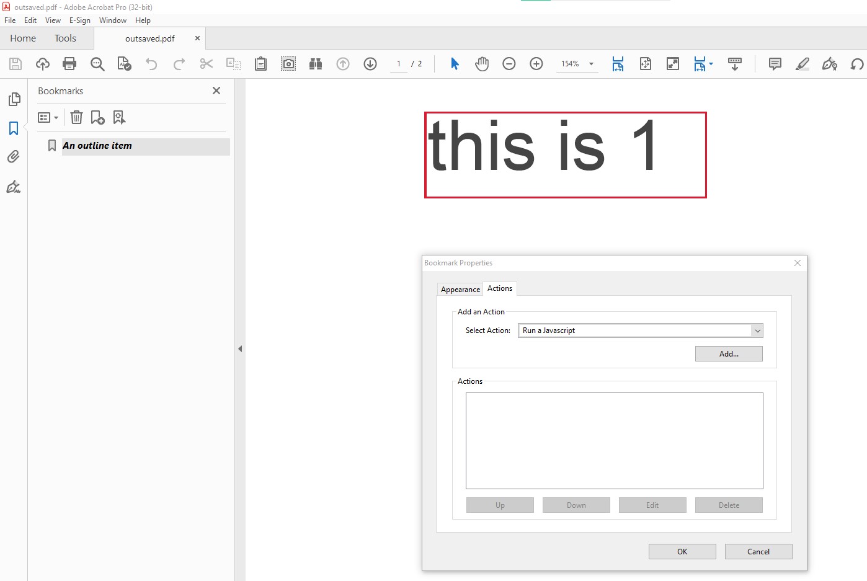The image size is (867, 581).
Task: Select the Highlight text tool
Action: click(802, 64)
